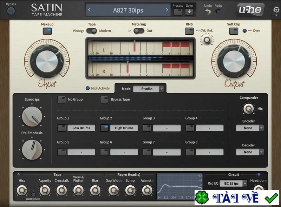This screenshot has height=207, width=281.
Task: Open the settings gear menu
Action: pyautogui.click(x=276, y=10)
